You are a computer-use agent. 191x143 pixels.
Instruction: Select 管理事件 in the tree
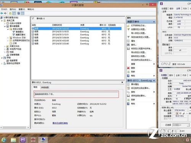(19, 32)
